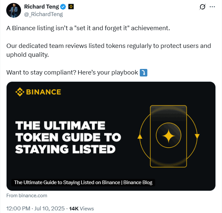Click the 'set it and forget it' sentence

(88, 28)
